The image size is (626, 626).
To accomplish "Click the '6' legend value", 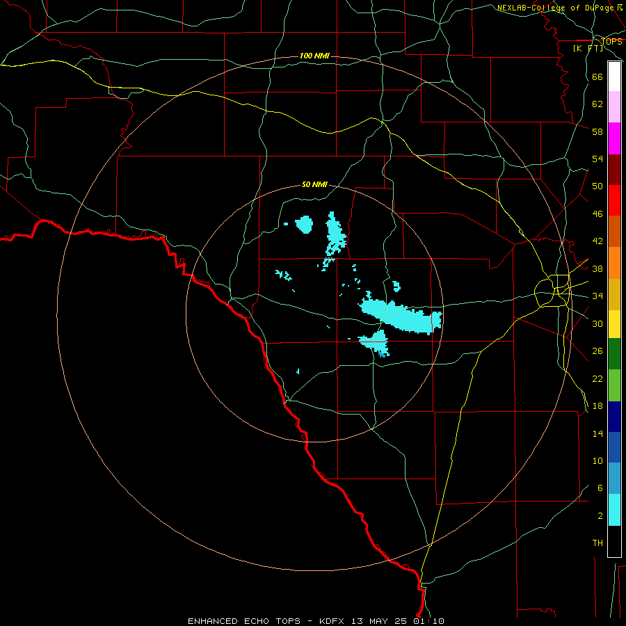I will tap(600, 488).
